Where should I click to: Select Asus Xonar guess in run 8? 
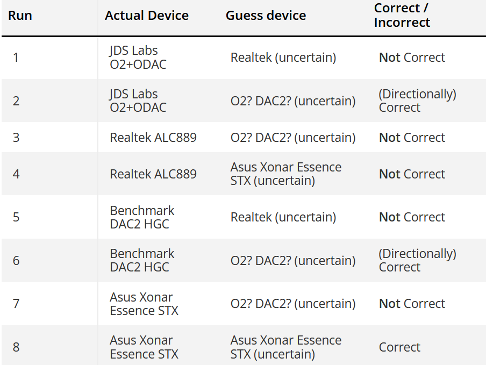(286, 347)
